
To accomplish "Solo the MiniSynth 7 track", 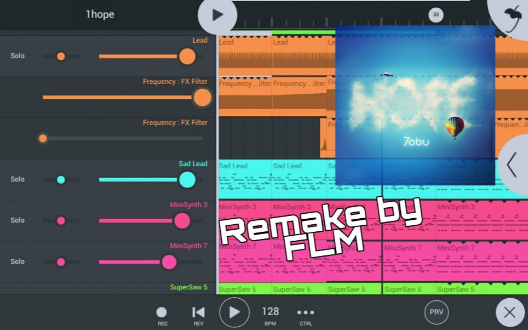I will (18, 261).
